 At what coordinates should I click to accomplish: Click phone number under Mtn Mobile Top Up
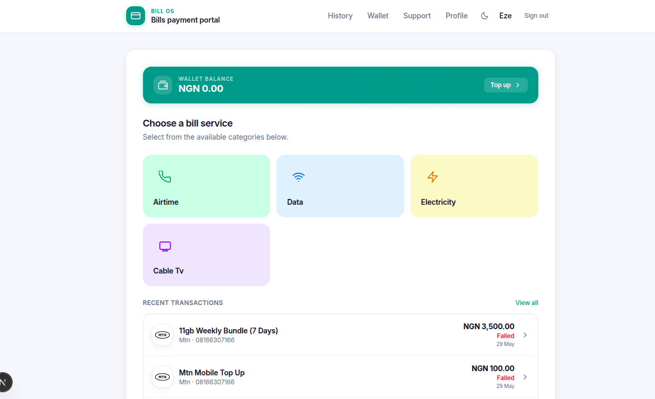[x=215, y=382]
